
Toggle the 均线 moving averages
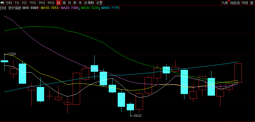point(245,3)
